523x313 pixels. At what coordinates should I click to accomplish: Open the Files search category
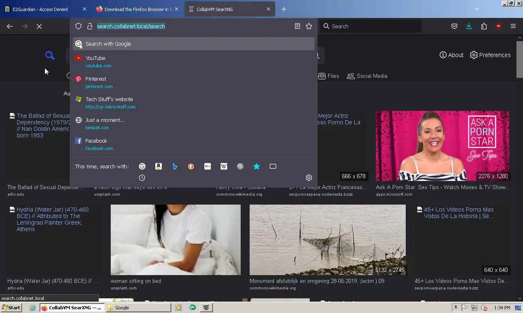tap(329, 76)
